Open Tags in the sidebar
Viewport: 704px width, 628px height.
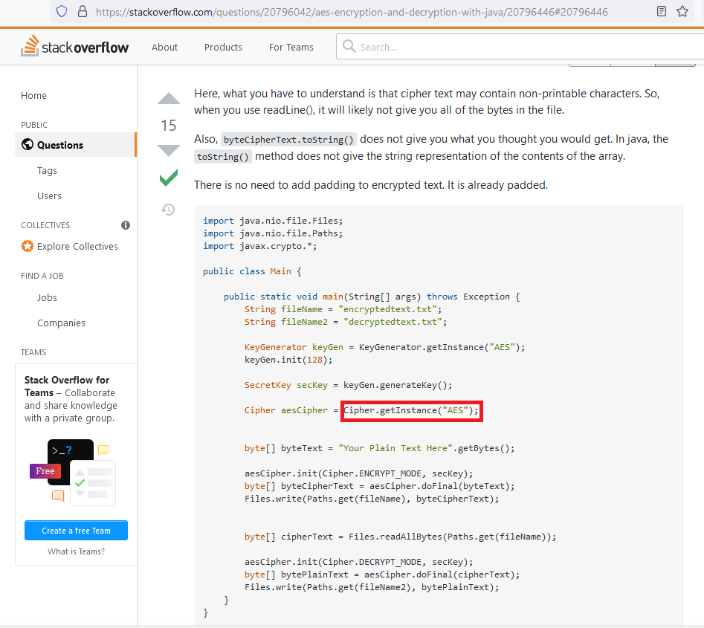coord(47,171)
